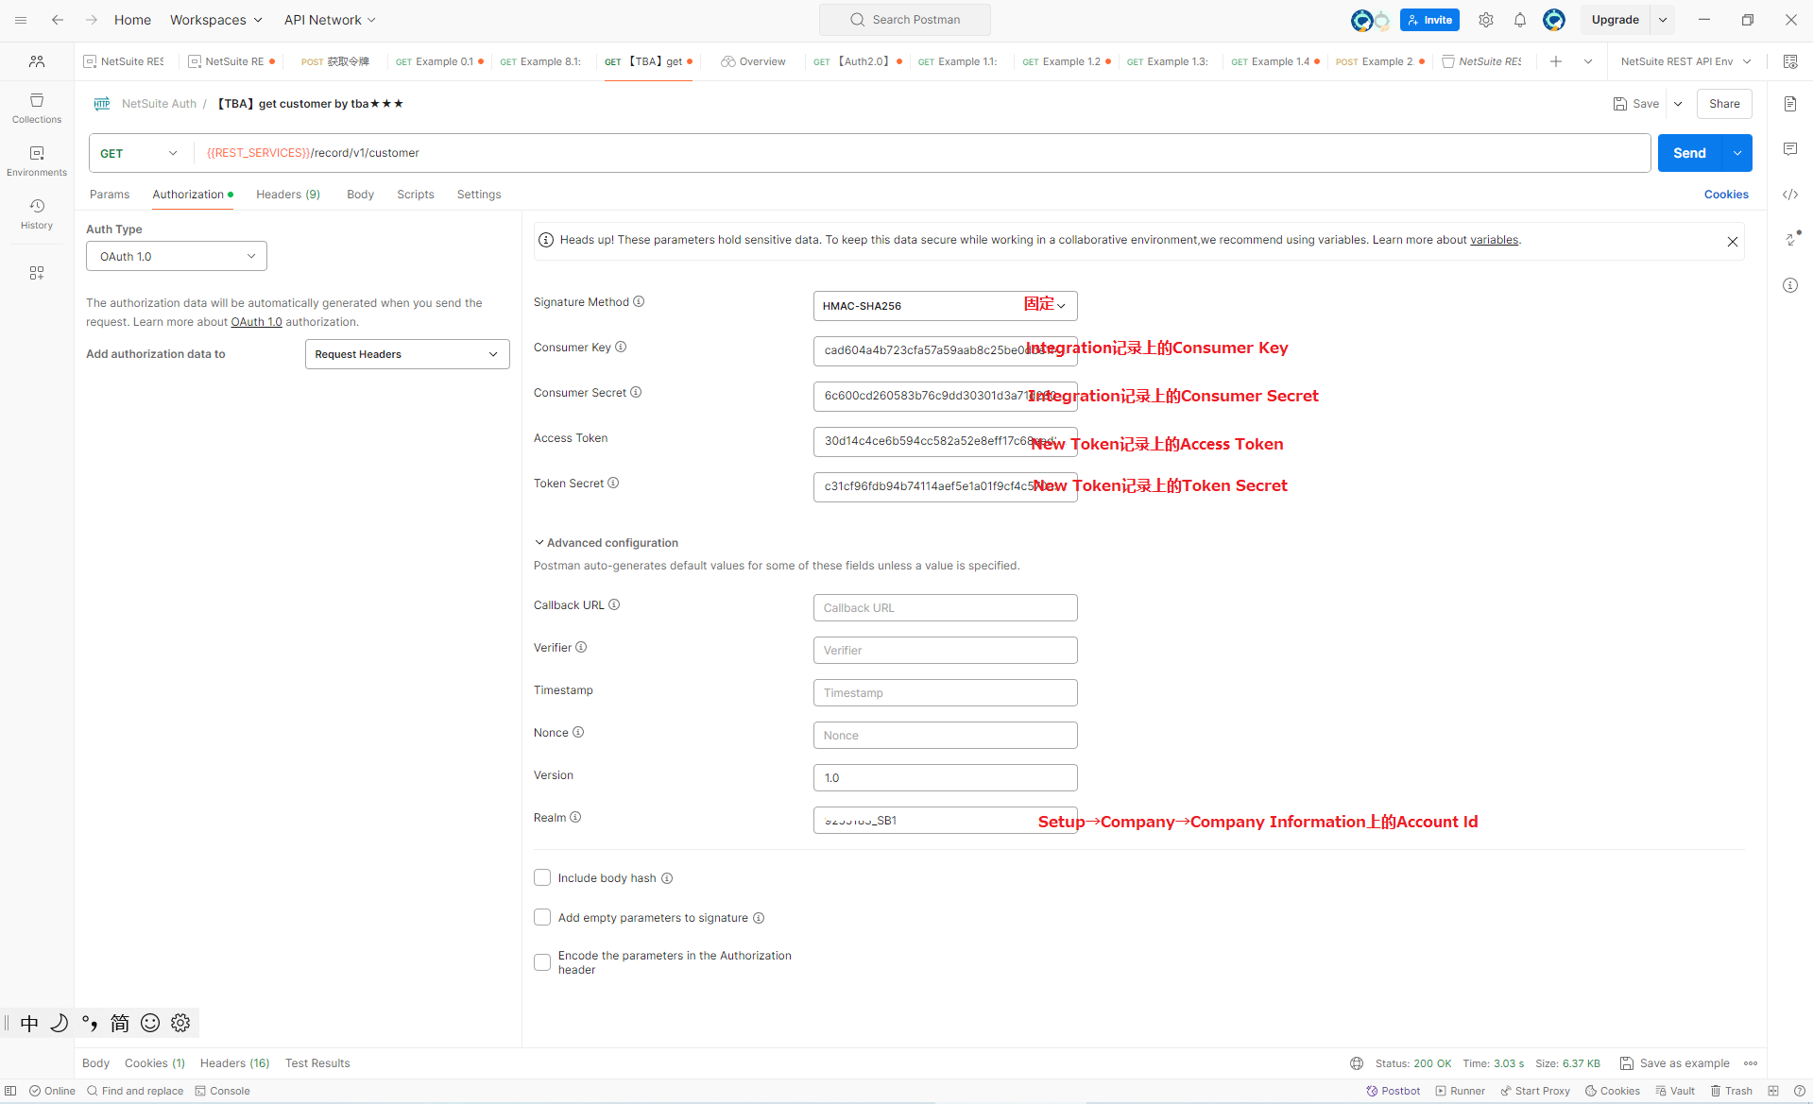Screen dimensions: 1813x1104
Task: Open the Save options arrow
Action: (x=1678, y=104)
